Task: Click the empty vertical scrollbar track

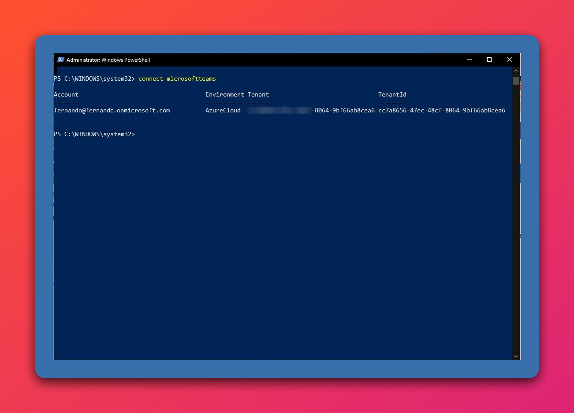Action: pos(516,220)
